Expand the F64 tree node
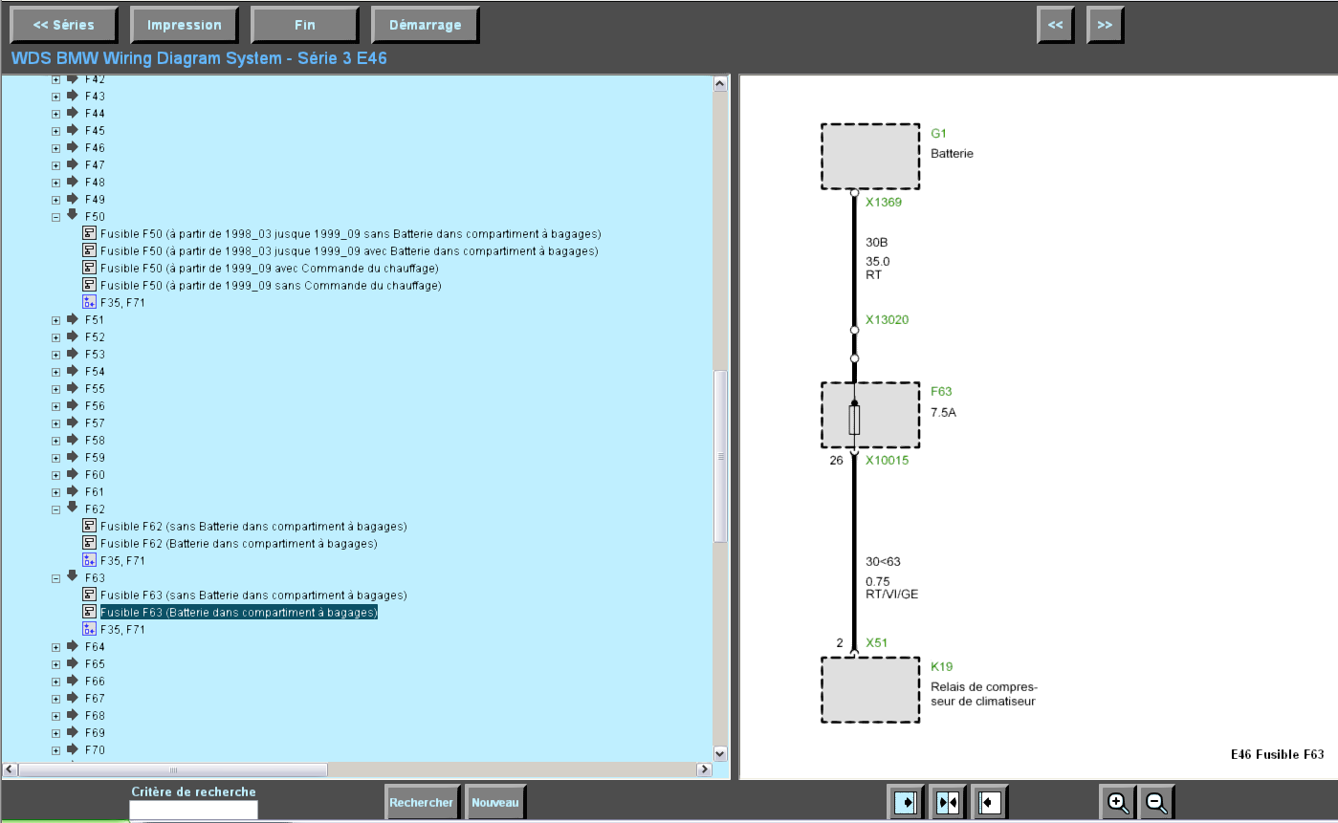The image size is (1338, 823). [55, 647]
